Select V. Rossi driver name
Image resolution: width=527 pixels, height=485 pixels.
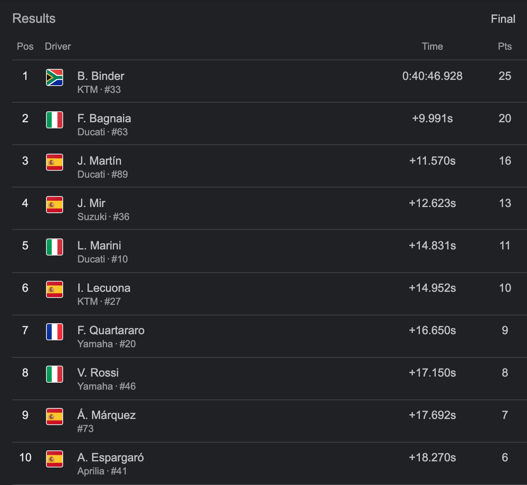point(98,373)
